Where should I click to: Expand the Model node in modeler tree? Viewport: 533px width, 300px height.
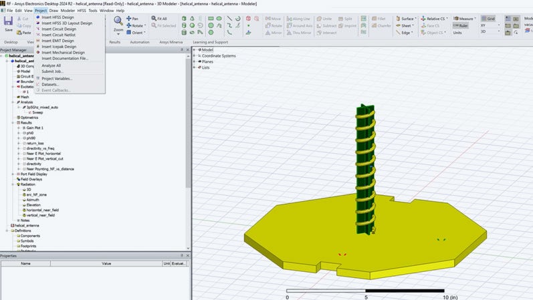click(x=195, y=49)
